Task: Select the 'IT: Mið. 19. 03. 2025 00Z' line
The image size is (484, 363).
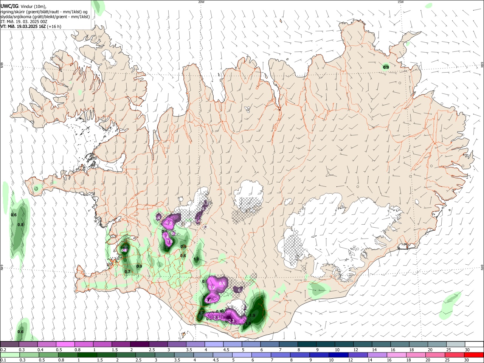Action: click(24, 22)
